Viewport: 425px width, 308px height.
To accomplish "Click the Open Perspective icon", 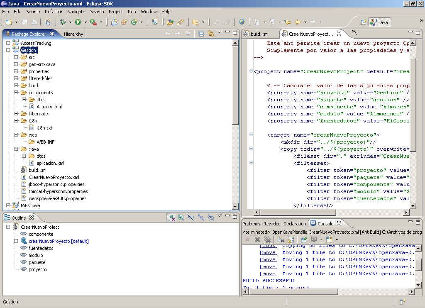I will (364, 22).
